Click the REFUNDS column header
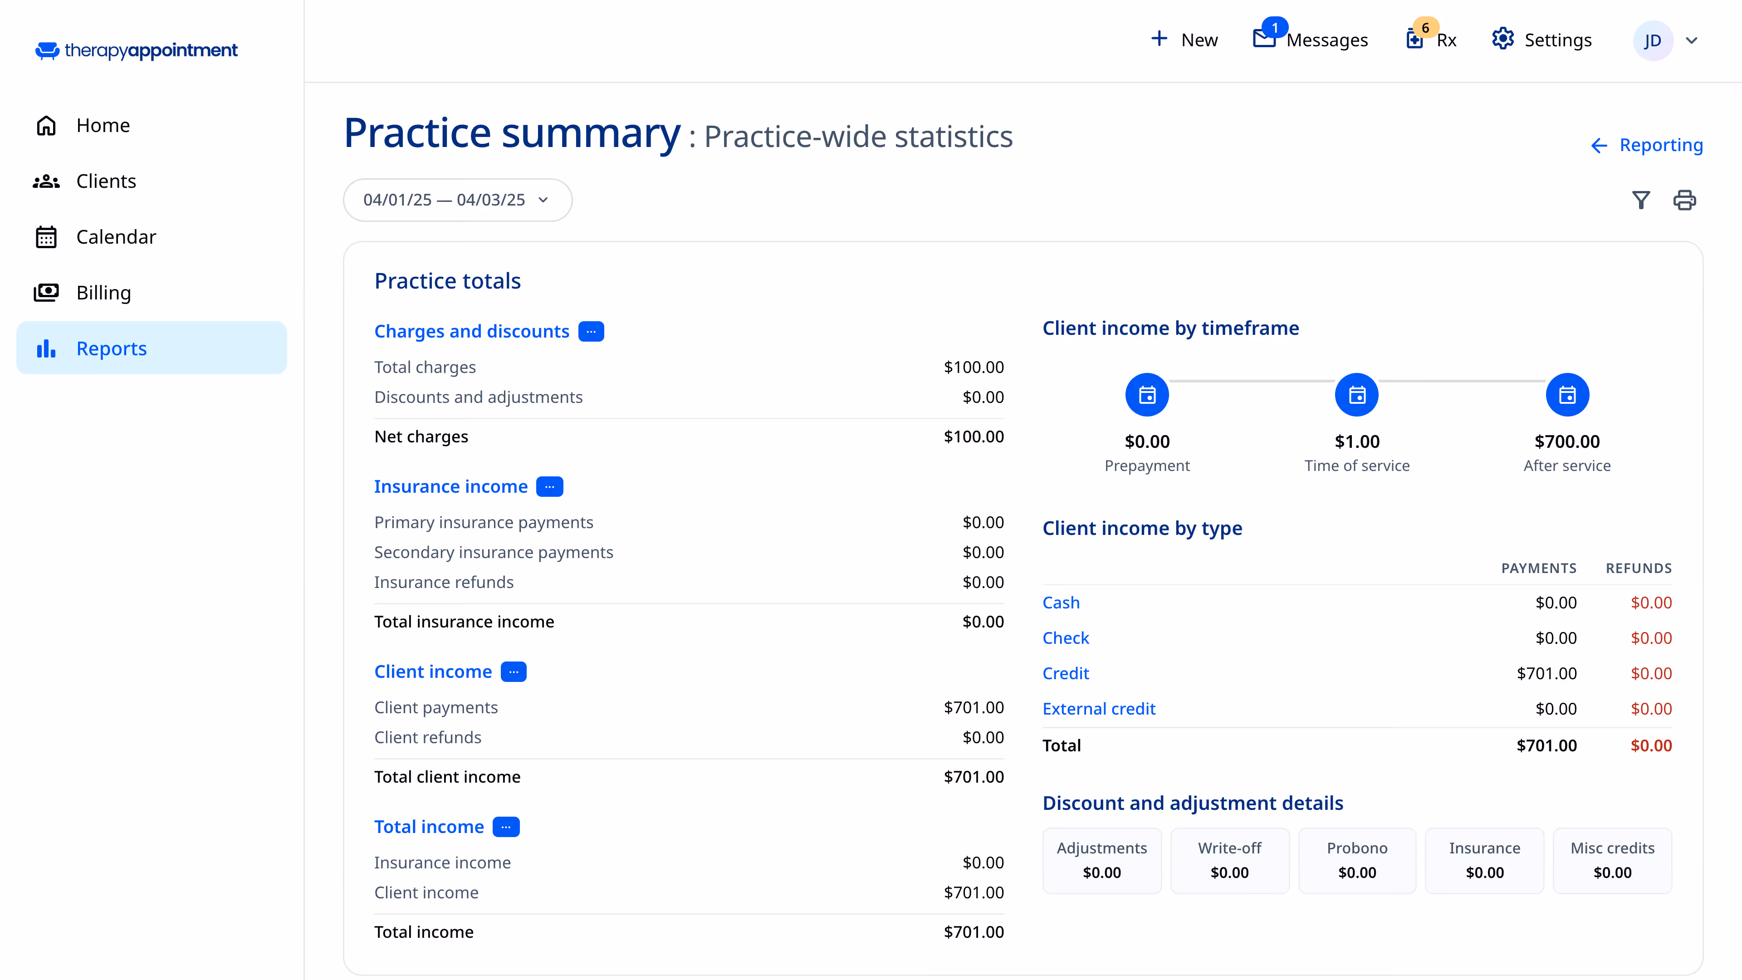The image size is (1742, 980). (1639, 569)
